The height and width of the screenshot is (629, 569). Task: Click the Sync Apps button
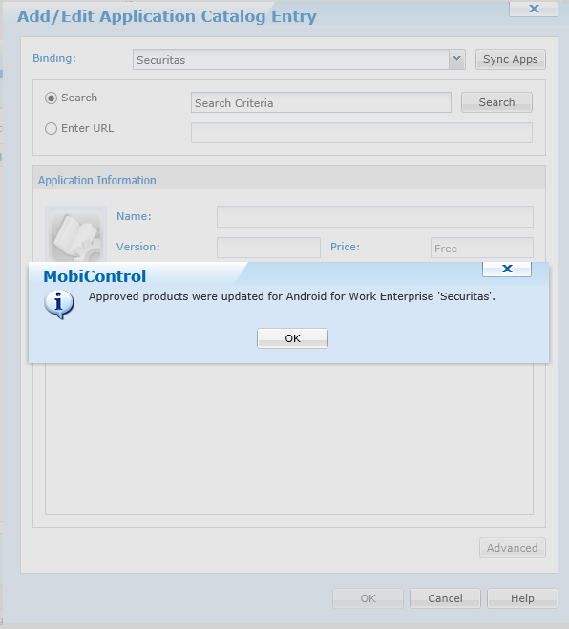[511, 59]
